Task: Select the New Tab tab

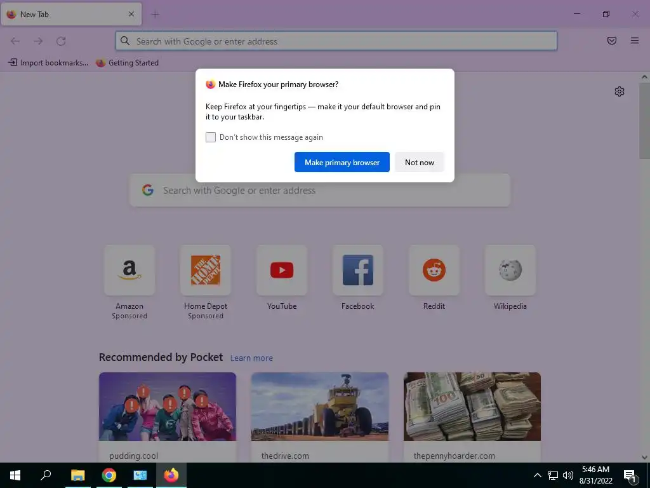Action: tap(71, 14)
